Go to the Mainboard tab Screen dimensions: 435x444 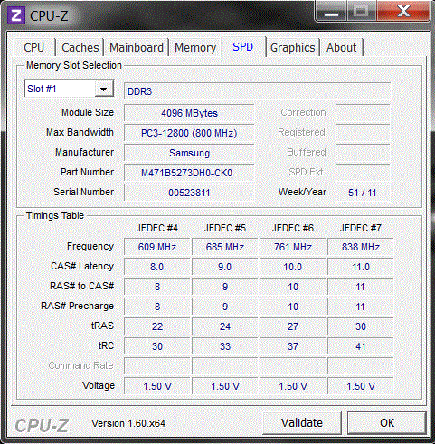tap(137, 47)
